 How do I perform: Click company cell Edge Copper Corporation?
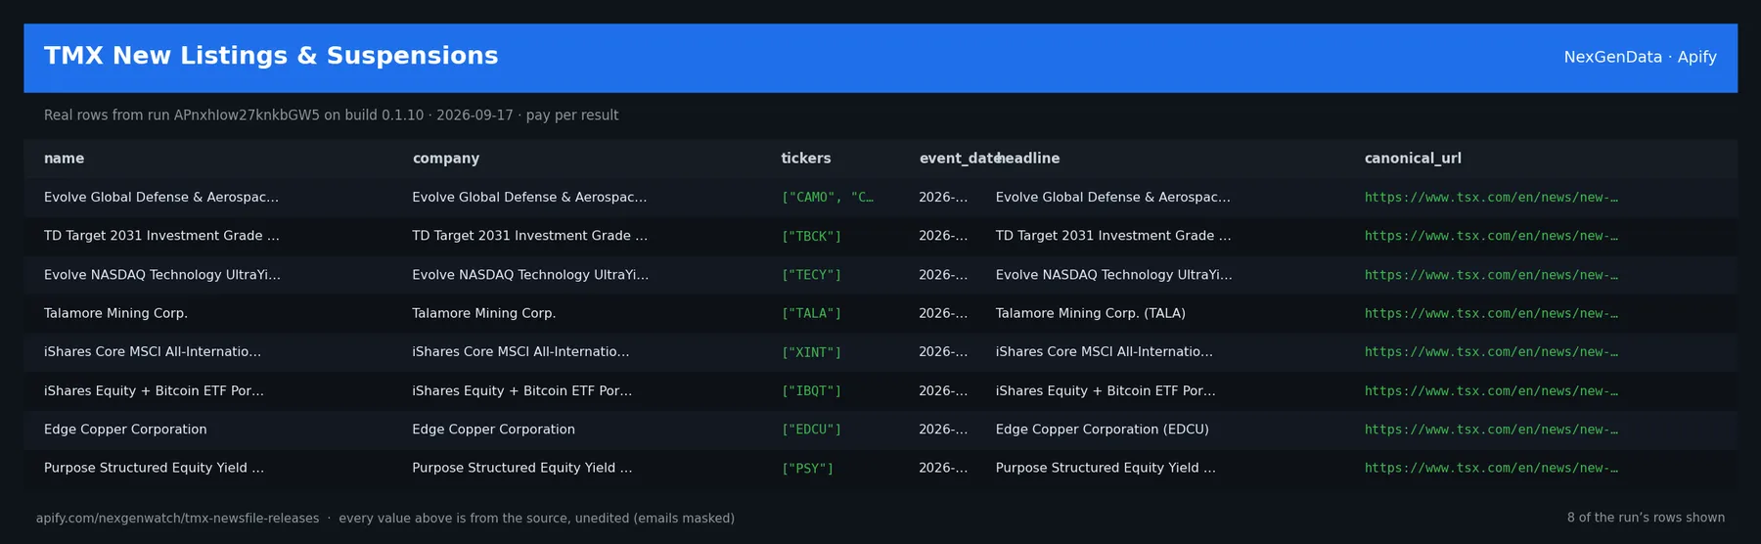pos(494,430)
